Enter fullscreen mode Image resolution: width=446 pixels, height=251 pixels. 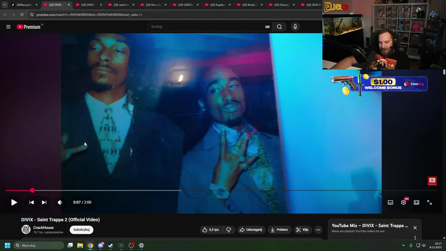point(430,202)
